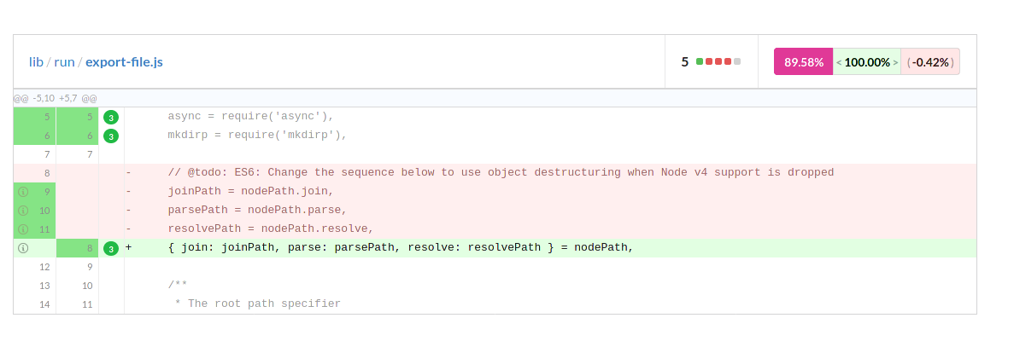Click old line number 13
The width and height of the screenshot is (1014, 347).
[x=44, y=285]
